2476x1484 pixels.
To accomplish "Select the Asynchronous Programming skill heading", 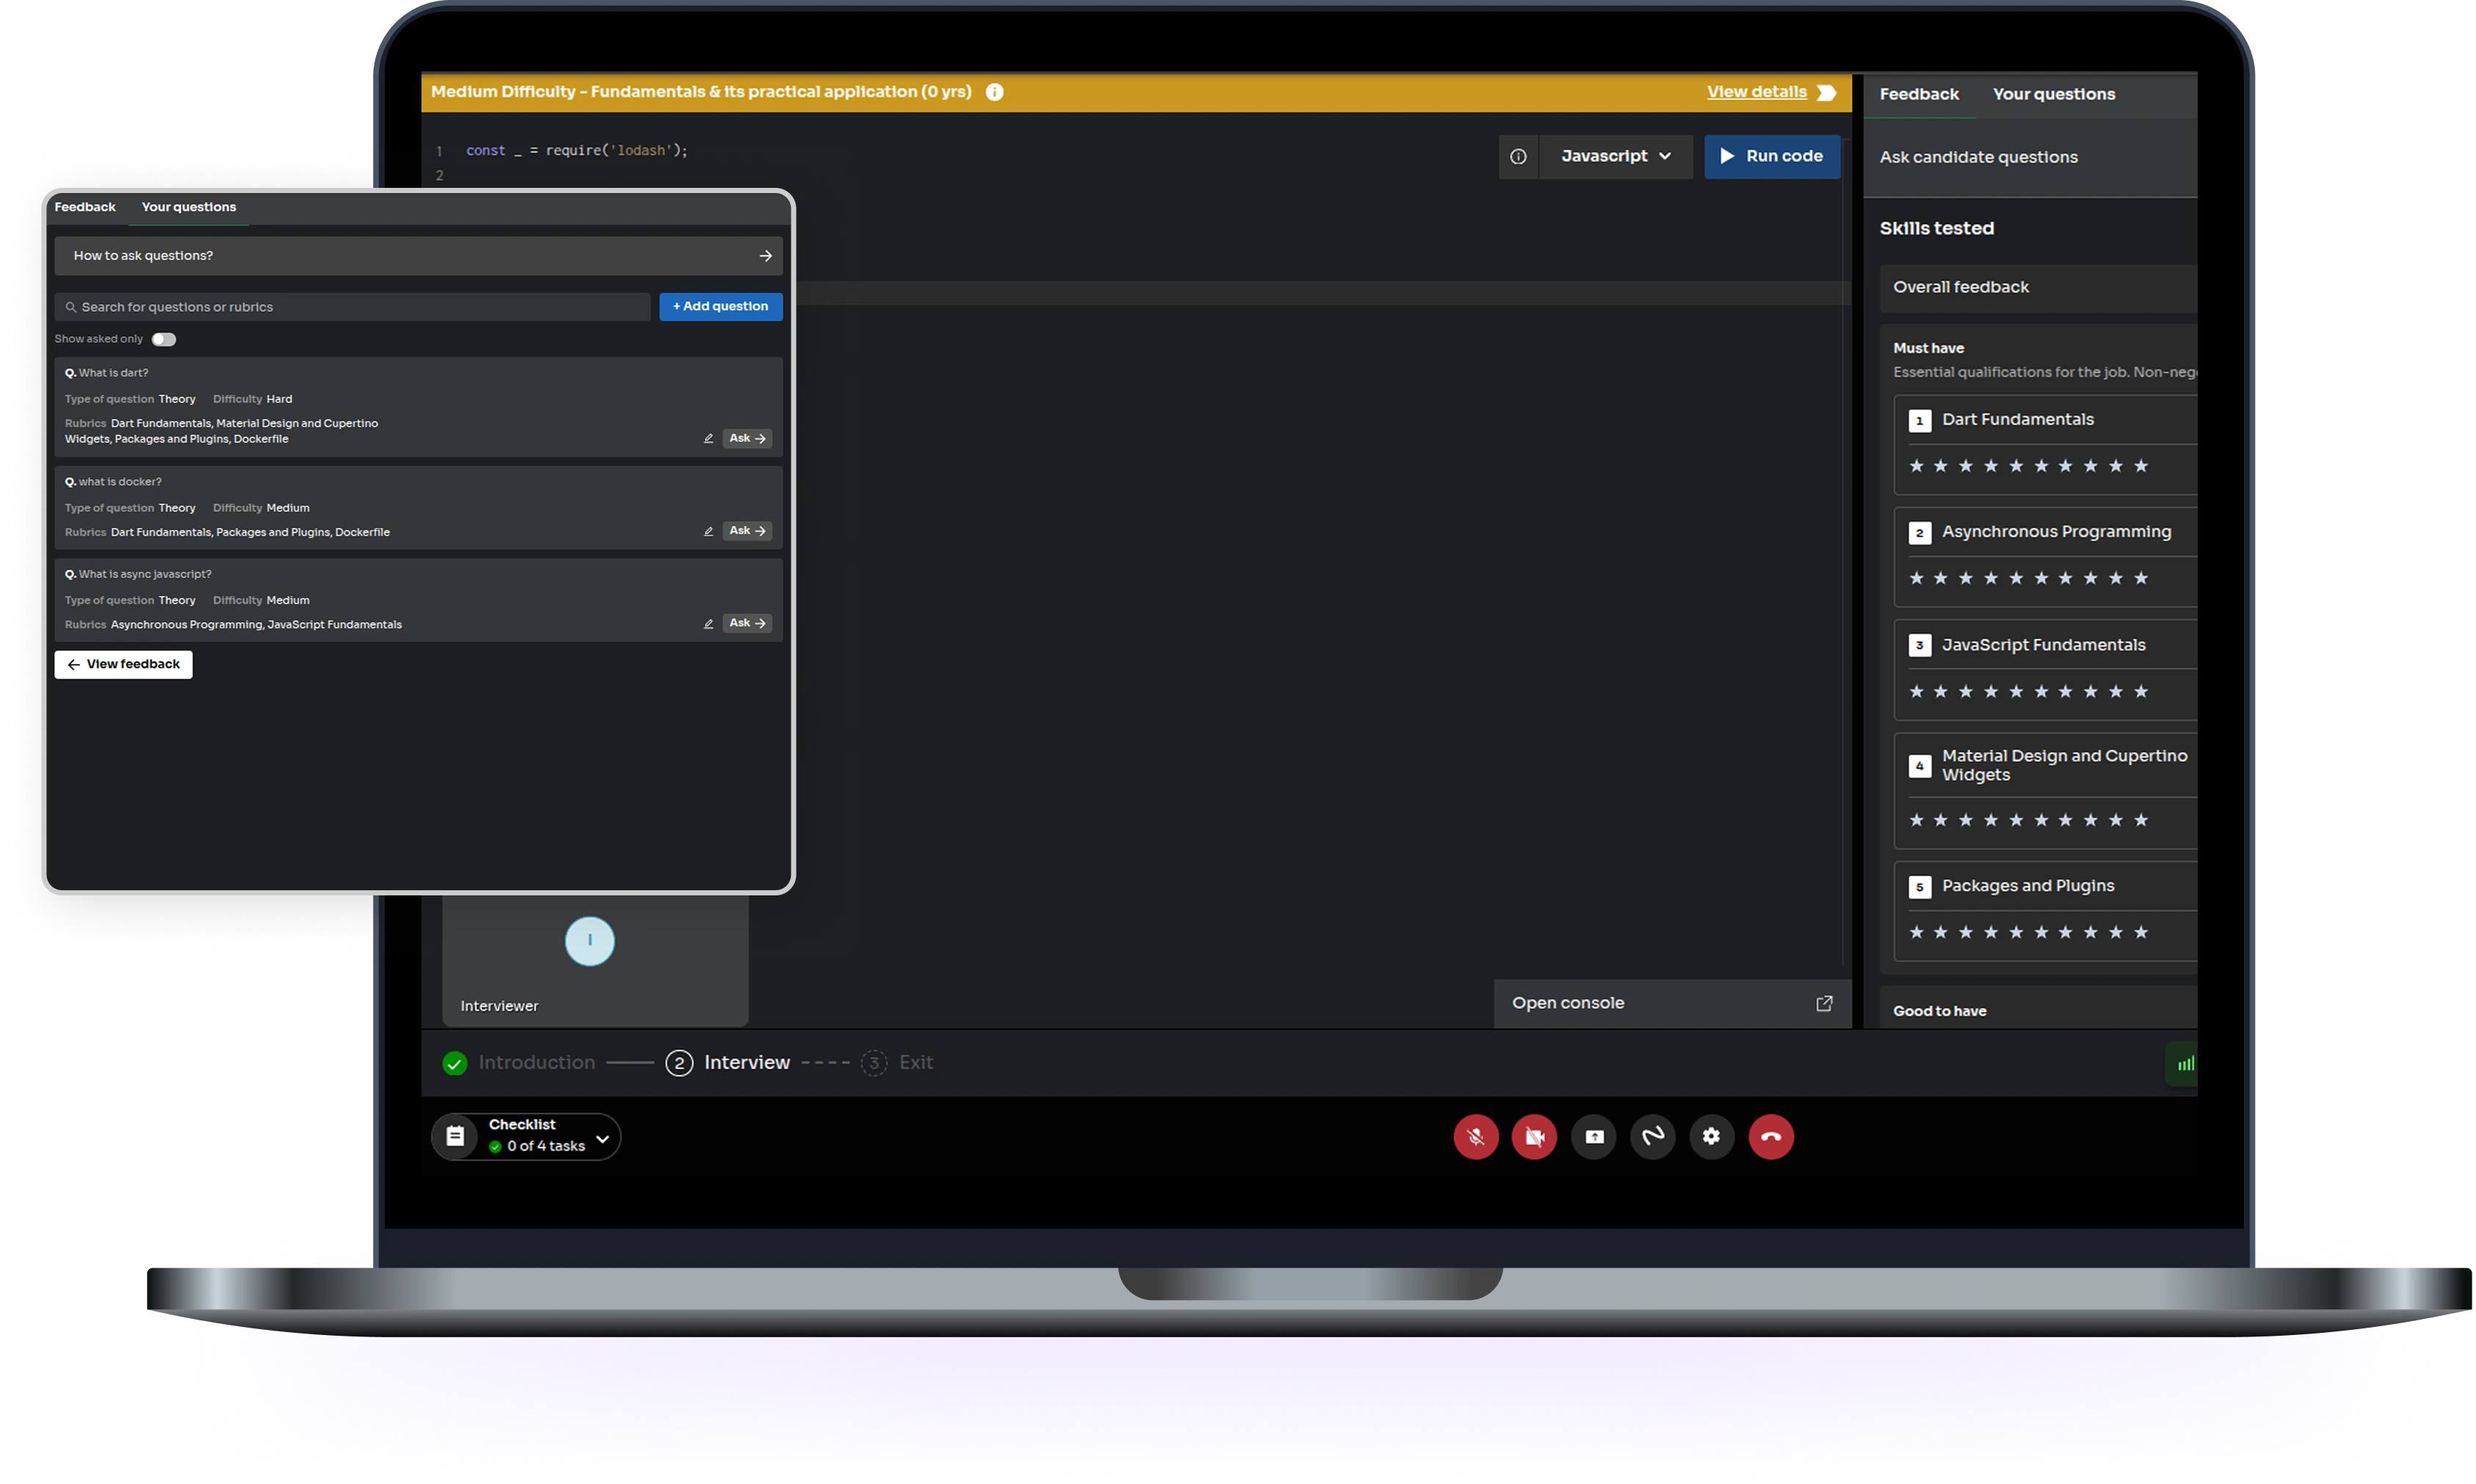I will (2056, 532).
